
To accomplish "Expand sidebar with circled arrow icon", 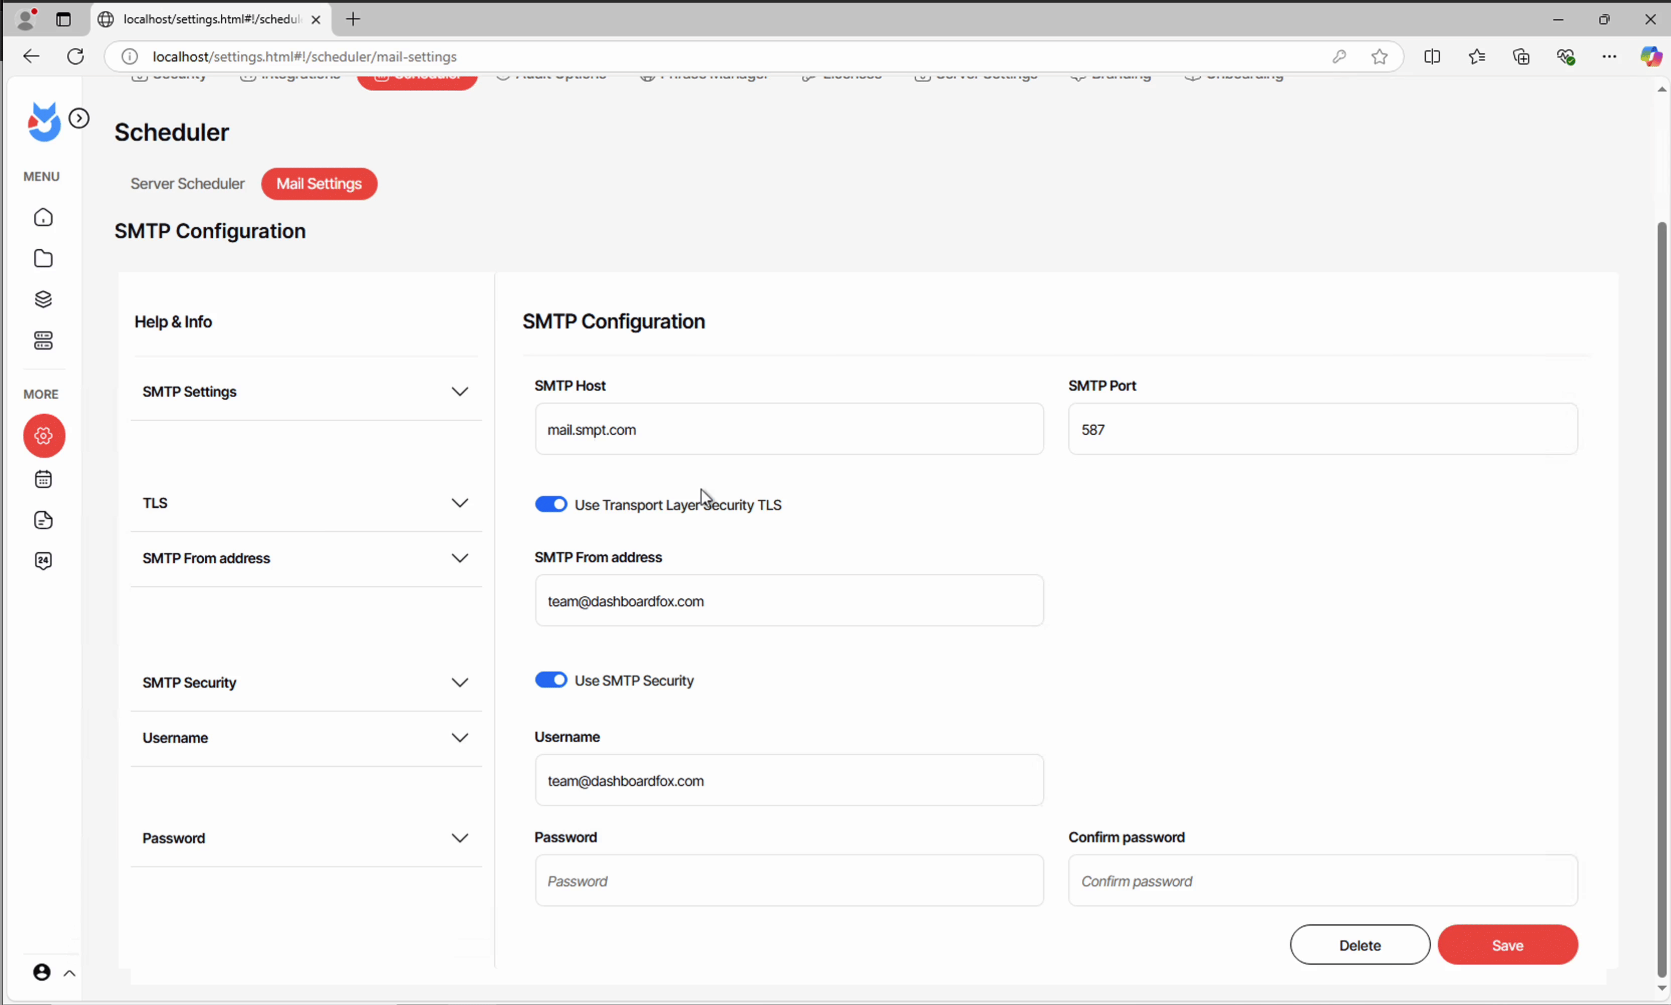I will coord(79,118).
